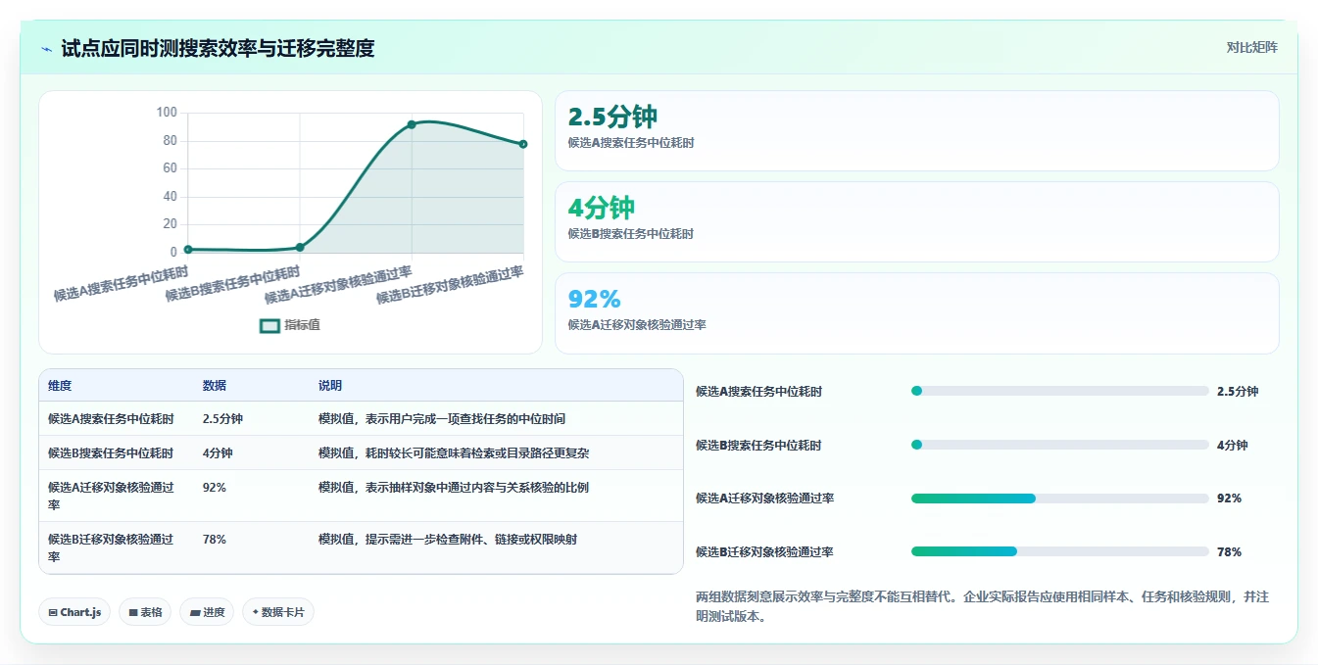The height and width of the screenshot is (665, 1318).
Task: Toggle the 指标值 legend swatch
Action: click(x=269, y=325)
